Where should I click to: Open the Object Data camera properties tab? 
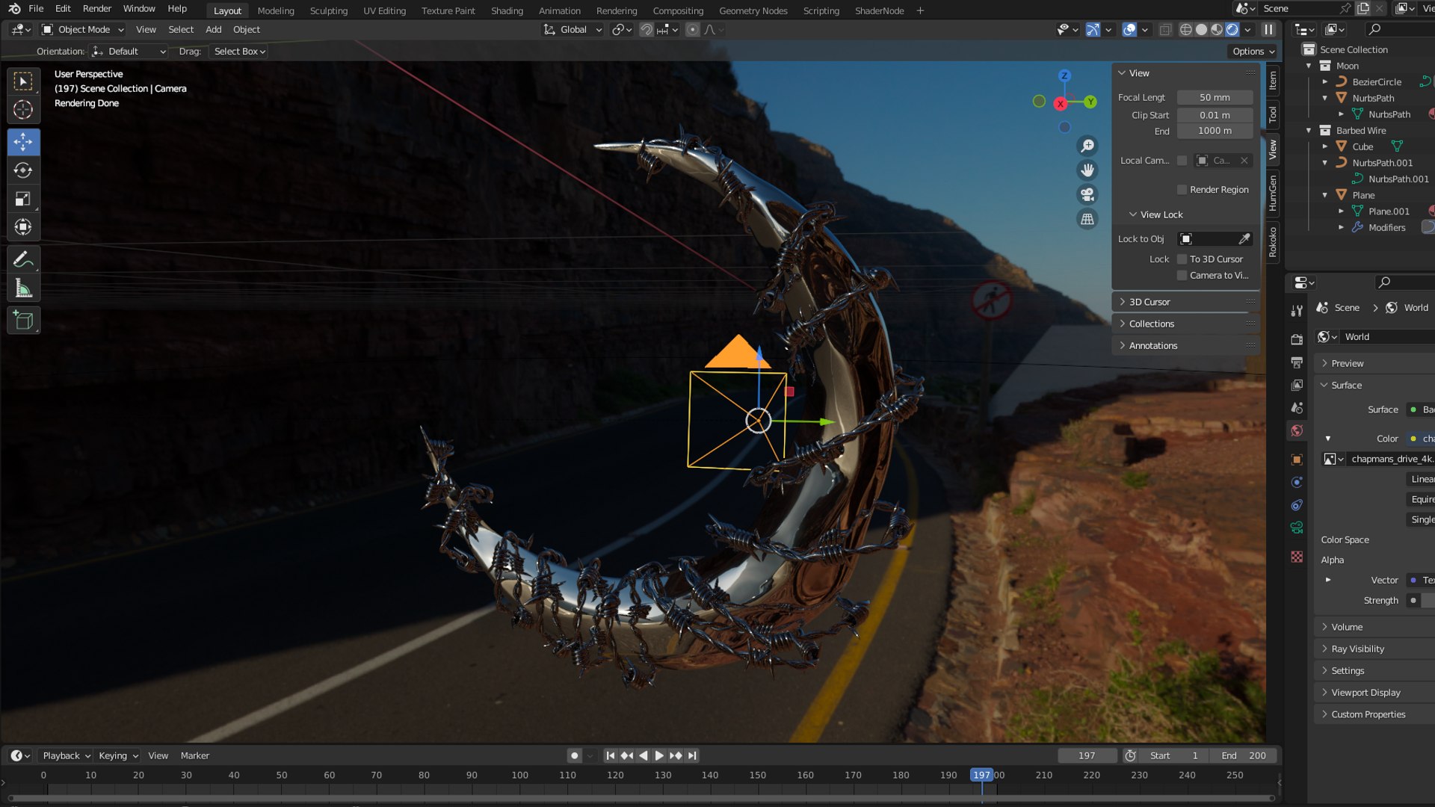tap(1297, 528)
